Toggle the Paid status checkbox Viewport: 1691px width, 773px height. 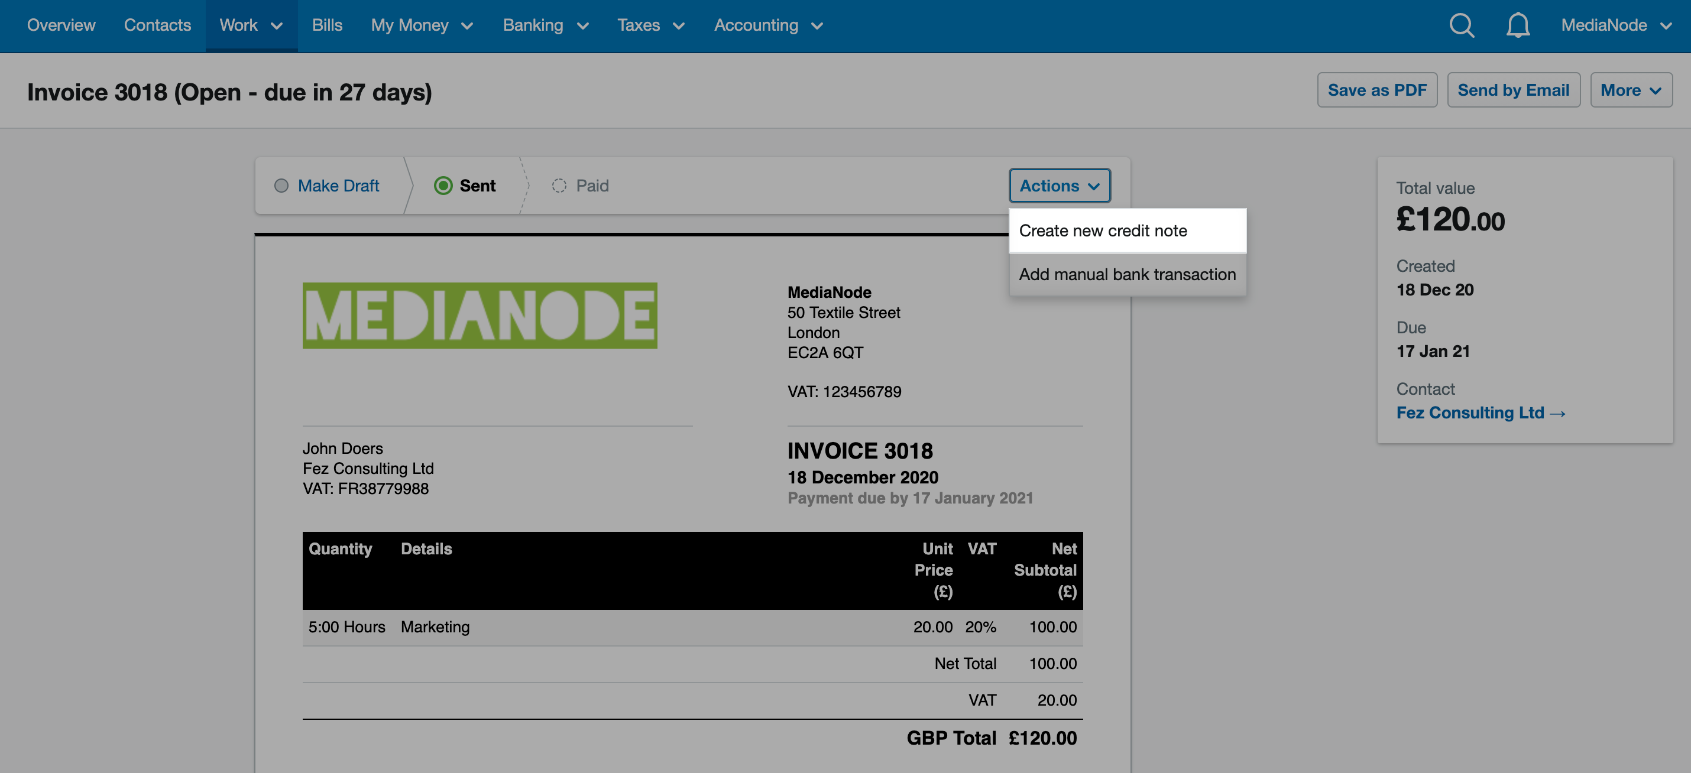[x=560, y=183]
